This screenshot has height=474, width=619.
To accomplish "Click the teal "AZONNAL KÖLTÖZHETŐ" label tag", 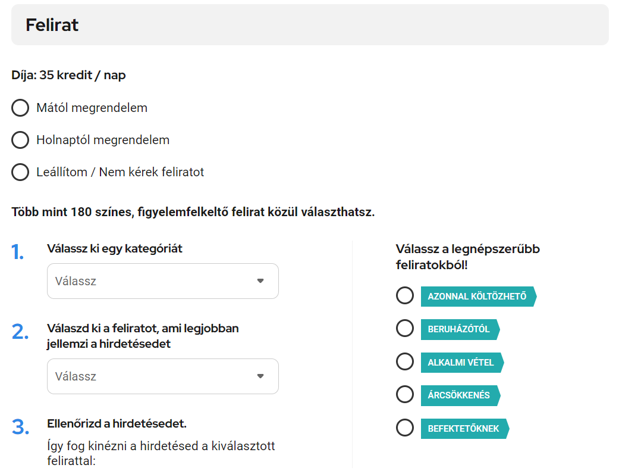I will tap(477, 296).
